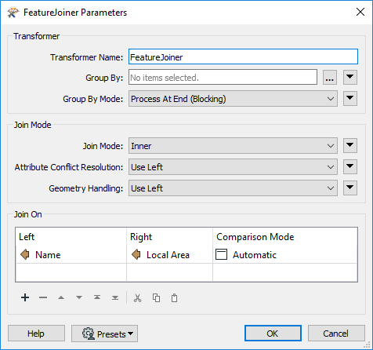The height and width of the screenshot is (350, 373).
Task: Open the Group By attribute picker ellipsis
Action: pyautogui.click(x=330, y=78)
